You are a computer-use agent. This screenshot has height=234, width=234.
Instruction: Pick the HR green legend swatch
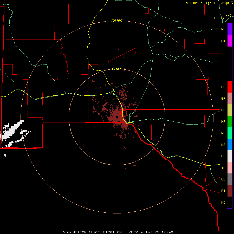[x=230, y=122]
